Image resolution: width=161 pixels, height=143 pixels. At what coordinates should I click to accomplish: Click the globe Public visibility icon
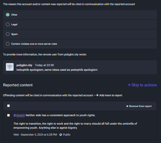[x=61, y=135]
